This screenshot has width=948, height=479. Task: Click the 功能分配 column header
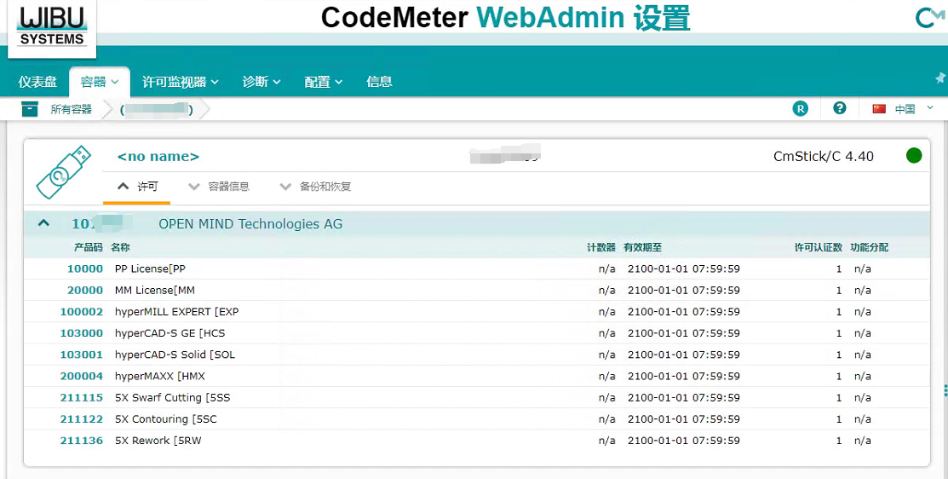click(870, 247)
